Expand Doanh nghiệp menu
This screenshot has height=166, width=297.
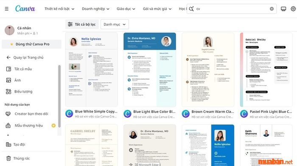pos(95,9)
